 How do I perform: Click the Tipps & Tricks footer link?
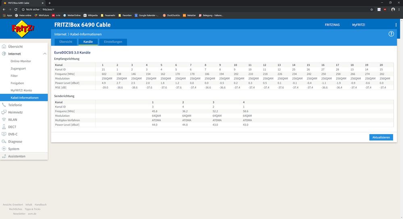point(32,209)
